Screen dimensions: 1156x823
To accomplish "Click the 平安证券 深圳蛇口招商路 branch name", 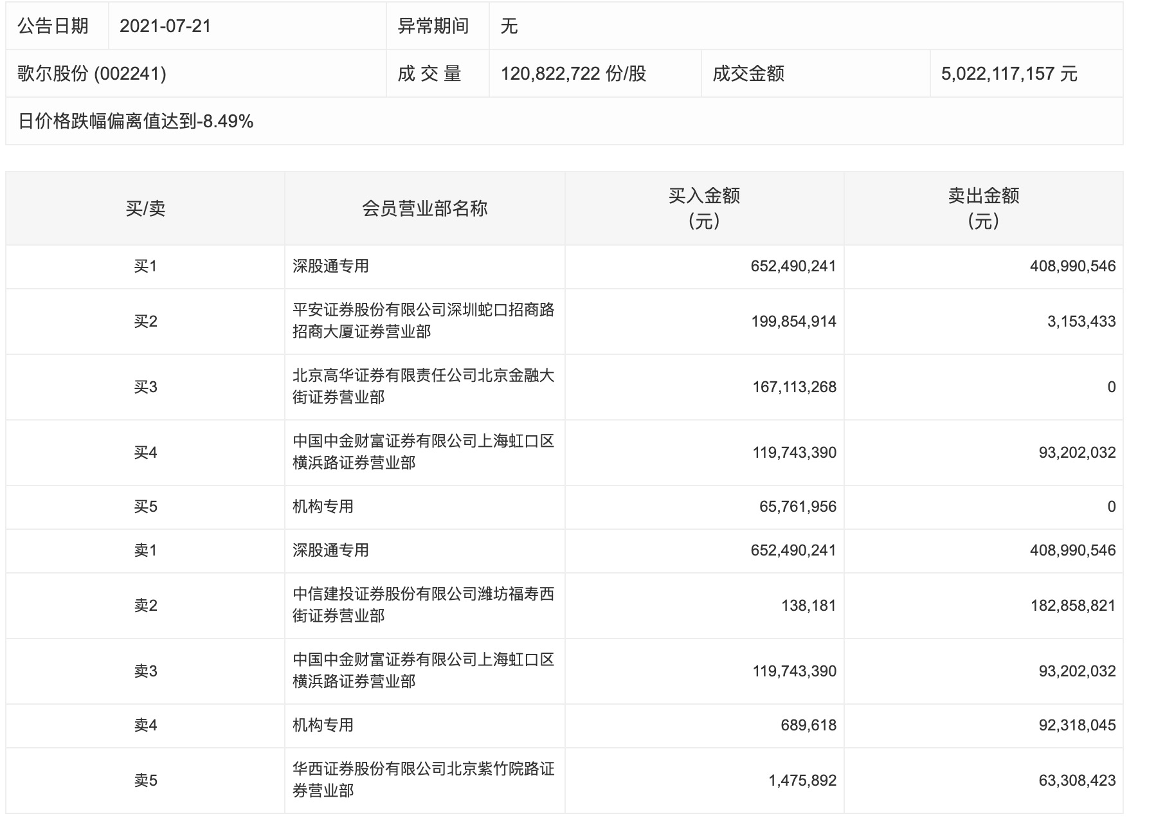I will coord(423,321).
